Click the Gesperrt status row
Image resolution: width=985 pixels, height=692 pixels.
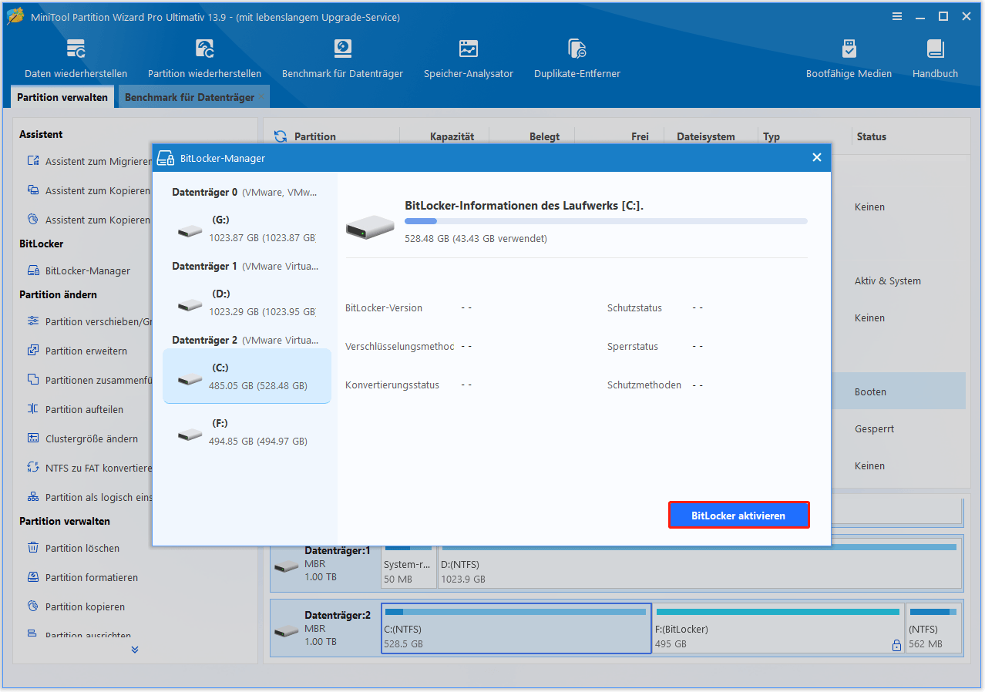tap(874, 428)
